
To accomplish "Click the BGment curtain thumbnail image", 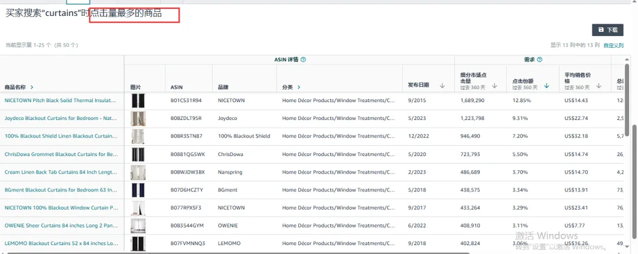I will (x=138, y=190).
